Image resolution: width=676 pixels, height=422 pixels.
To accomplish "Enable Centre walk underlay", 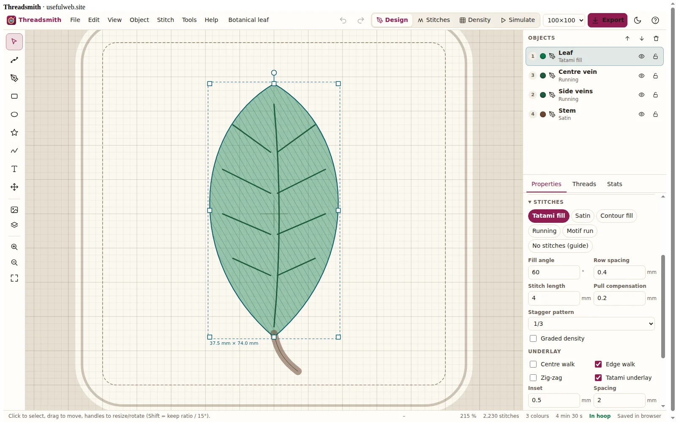I will (x=533, y=364).
